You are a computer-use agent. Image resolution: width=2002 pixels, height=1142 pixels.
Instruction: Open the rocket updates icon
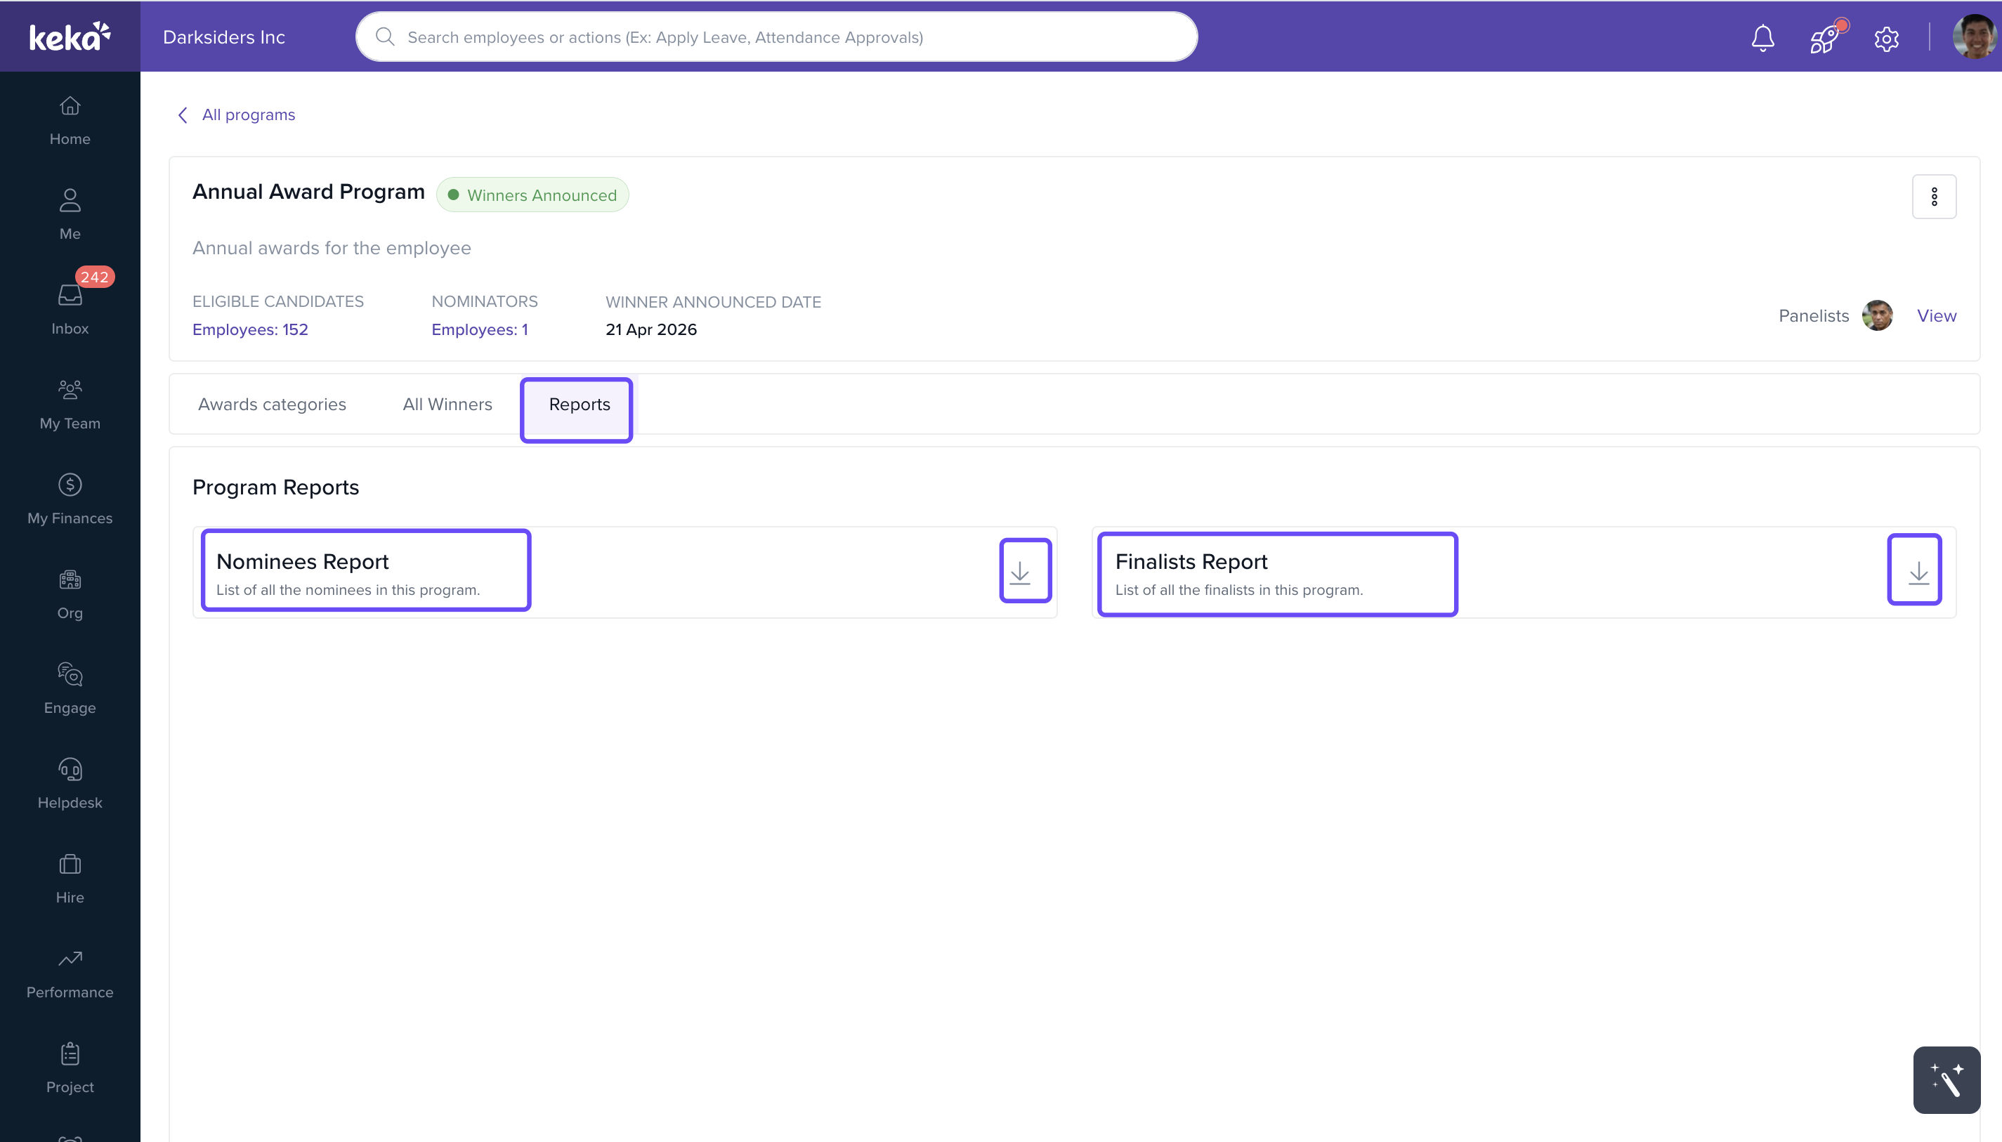coord(1825,38)
